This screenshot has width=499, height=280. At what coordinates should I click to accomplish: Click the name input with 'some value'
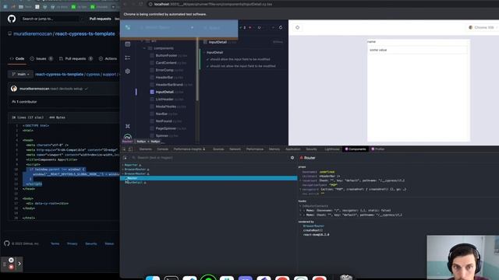pyautogui.click(x=418, y=50)
